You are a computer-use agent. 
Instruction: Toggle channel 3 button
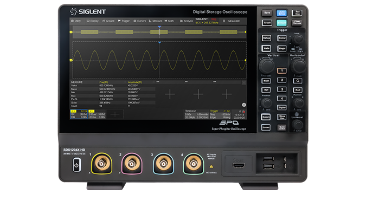(x=282, y=89)
